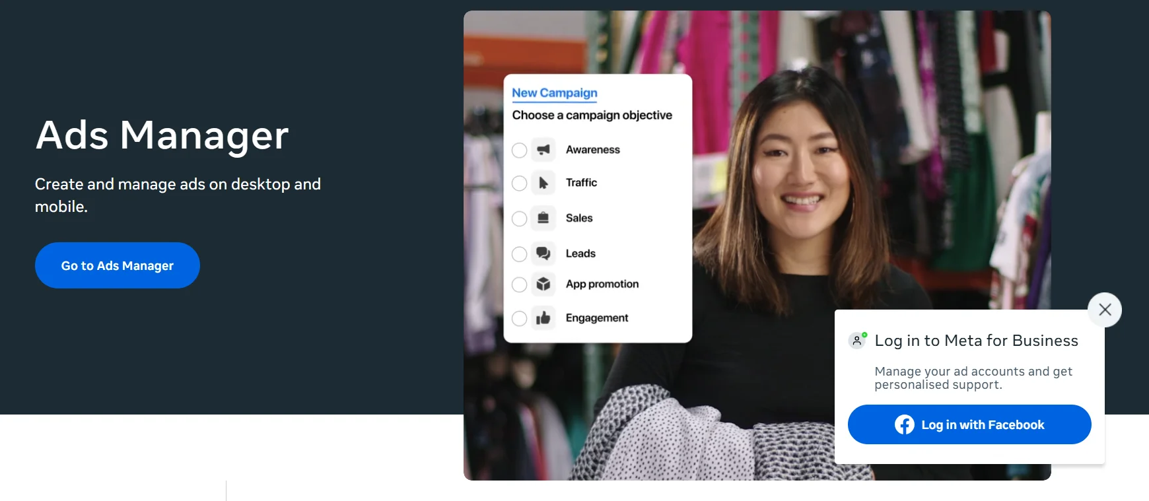The image size is (1149, 501).
Task: Click the 'Leads' label
Action: pyautogui.click(x=580, y=253)
